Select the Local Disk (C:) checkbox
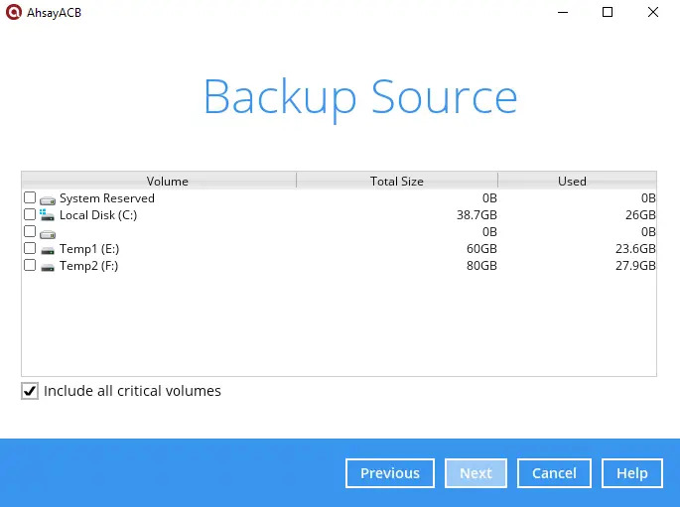The image size is (680, 507). 30,215
